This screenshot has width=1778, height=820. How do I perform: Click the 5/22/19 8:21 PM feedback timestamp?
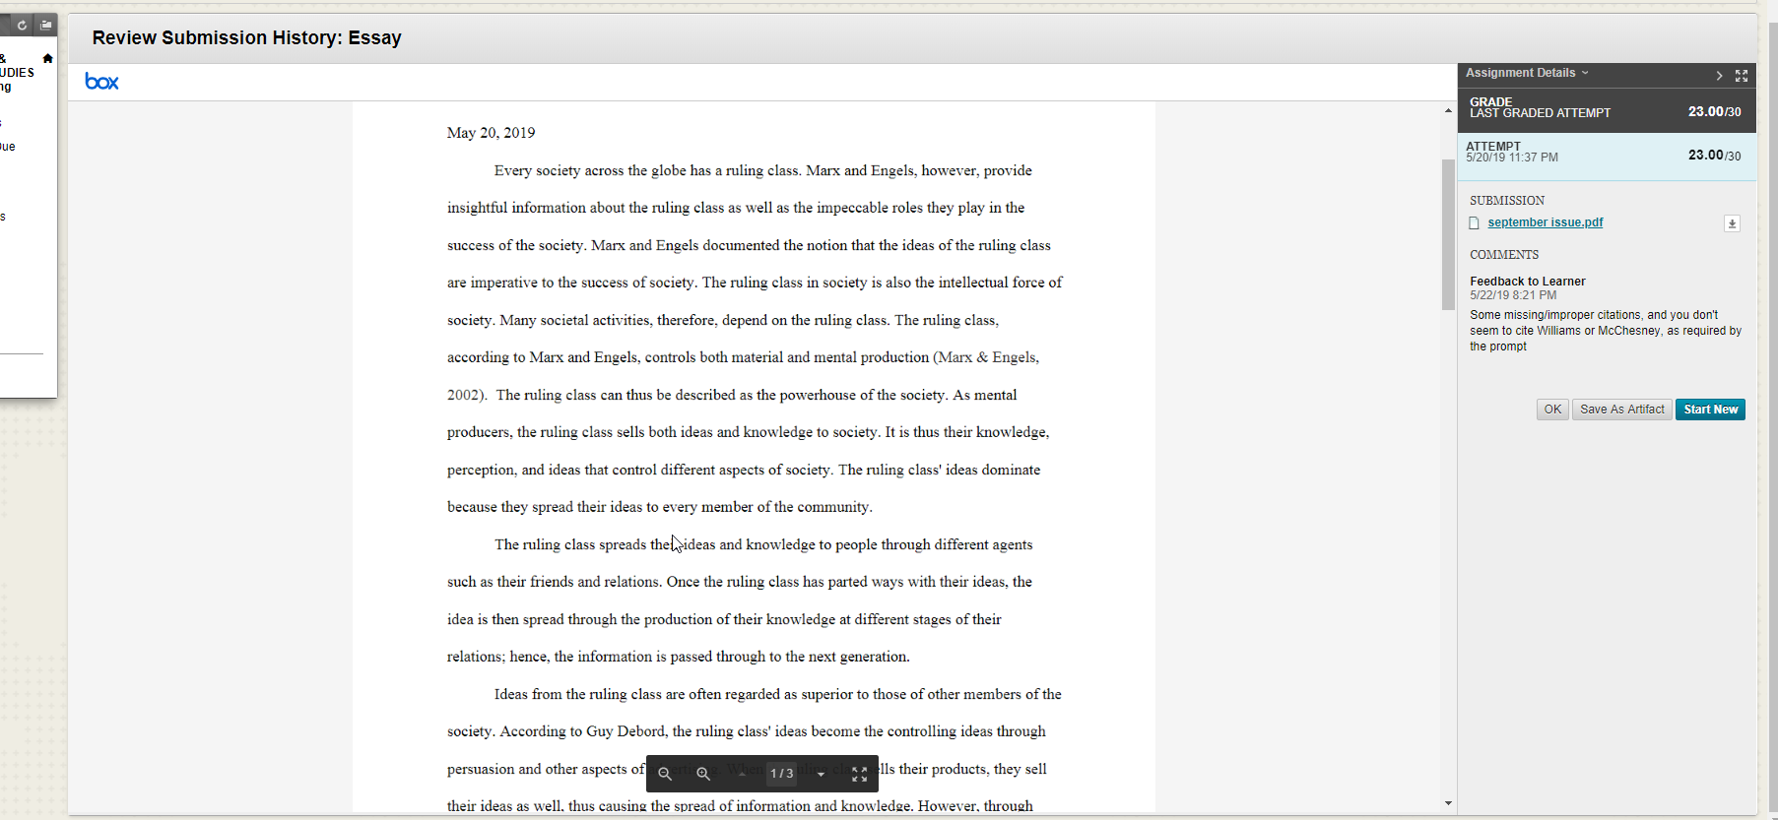tap(1513, 295)
